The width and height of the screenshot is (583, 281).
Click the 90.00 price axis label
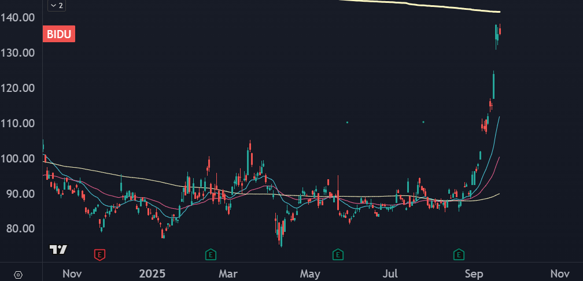20,194
